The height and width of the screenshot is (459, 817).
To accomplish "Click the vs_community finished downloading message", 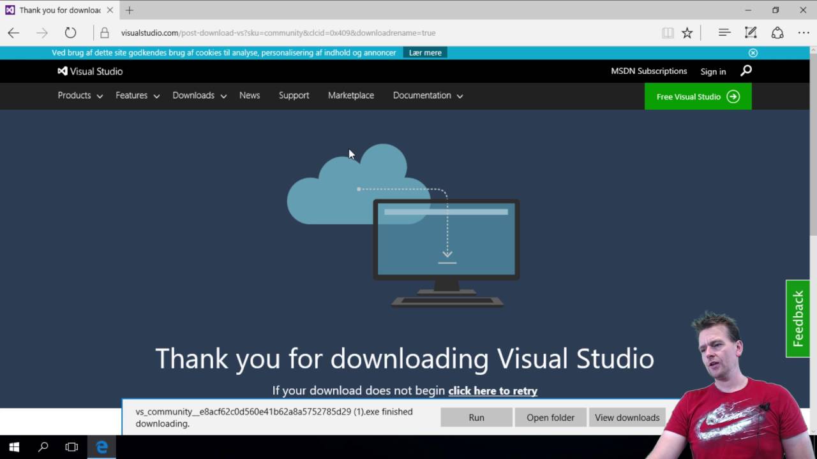I will pyautogui.click(x=274, y=418).
